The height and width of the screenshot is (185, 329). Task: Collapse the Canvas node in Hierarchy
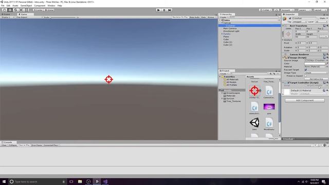click(x=222, y=23)
